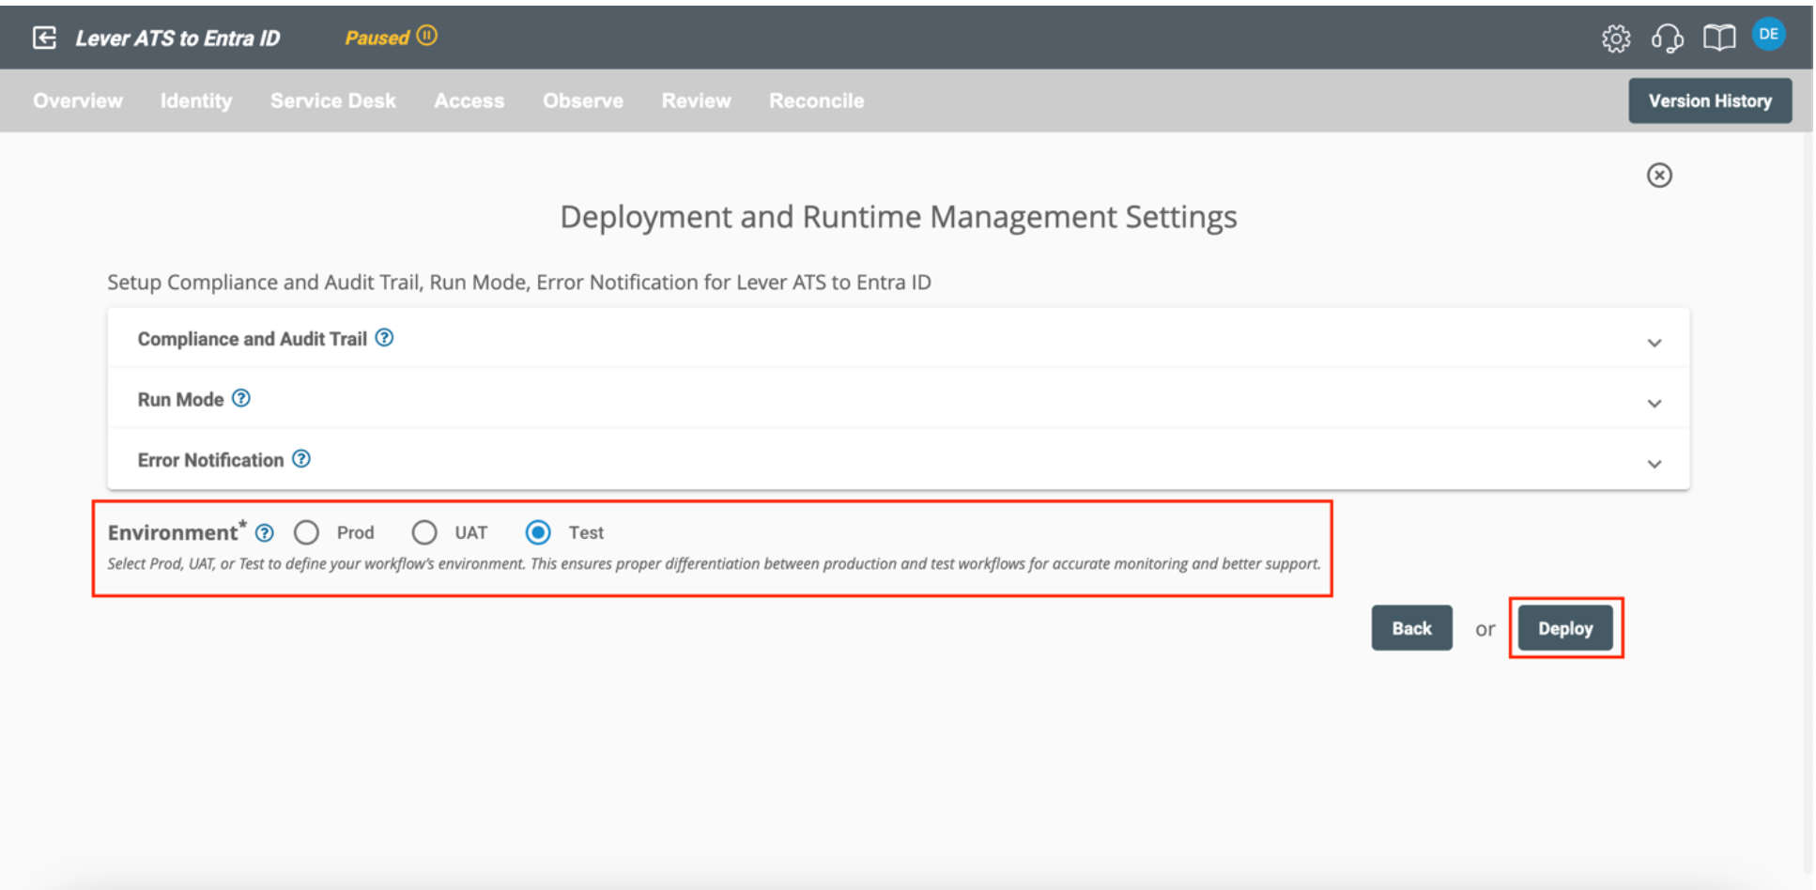
Task: Click the DE user avatar
Action: click(x=1768, y=35)
